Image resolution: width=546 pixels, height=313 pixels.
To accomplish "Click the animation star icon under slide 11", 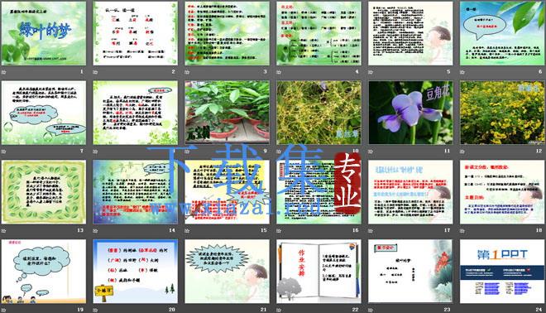I will point(371,152).
